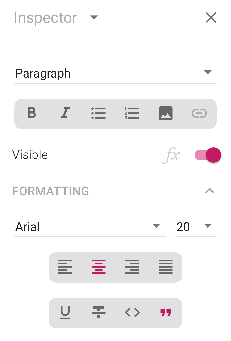Viewport: 231px width, 341px height.
Task: Toggle bold formatting
Action: pos(32,113)
